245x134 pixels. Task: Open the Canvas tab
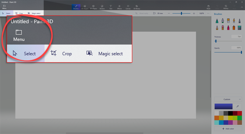coord(128,7)
